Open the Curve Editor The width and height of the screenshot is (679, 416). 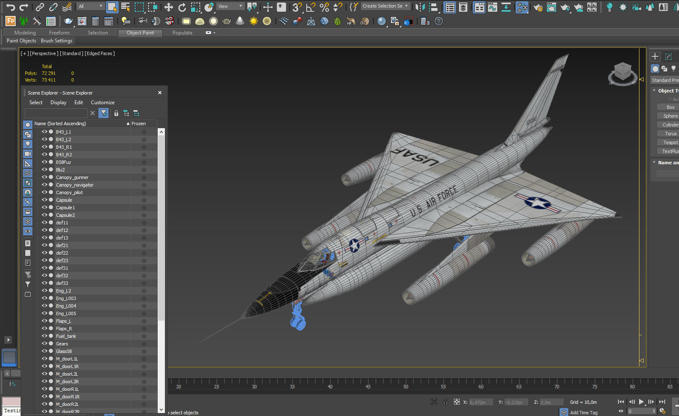[493, 7]
